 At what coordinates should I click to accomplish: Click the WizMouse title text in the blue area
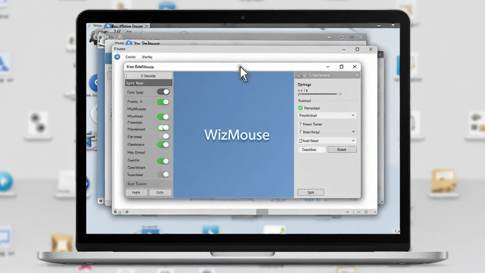point(237,135)
